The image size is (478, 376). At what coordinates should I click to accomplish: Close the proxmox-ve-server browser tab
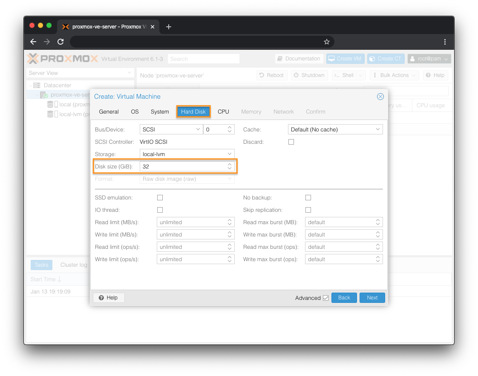(x=153, y=27)
